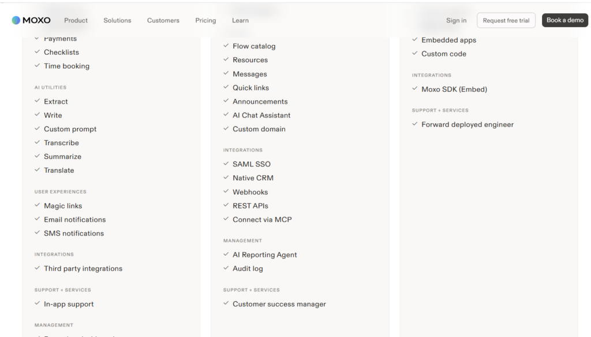Image resolution: width=591 pixels, height=337 pixels.
Task: Click the Custom domain feature text
Action: (259, 129)
